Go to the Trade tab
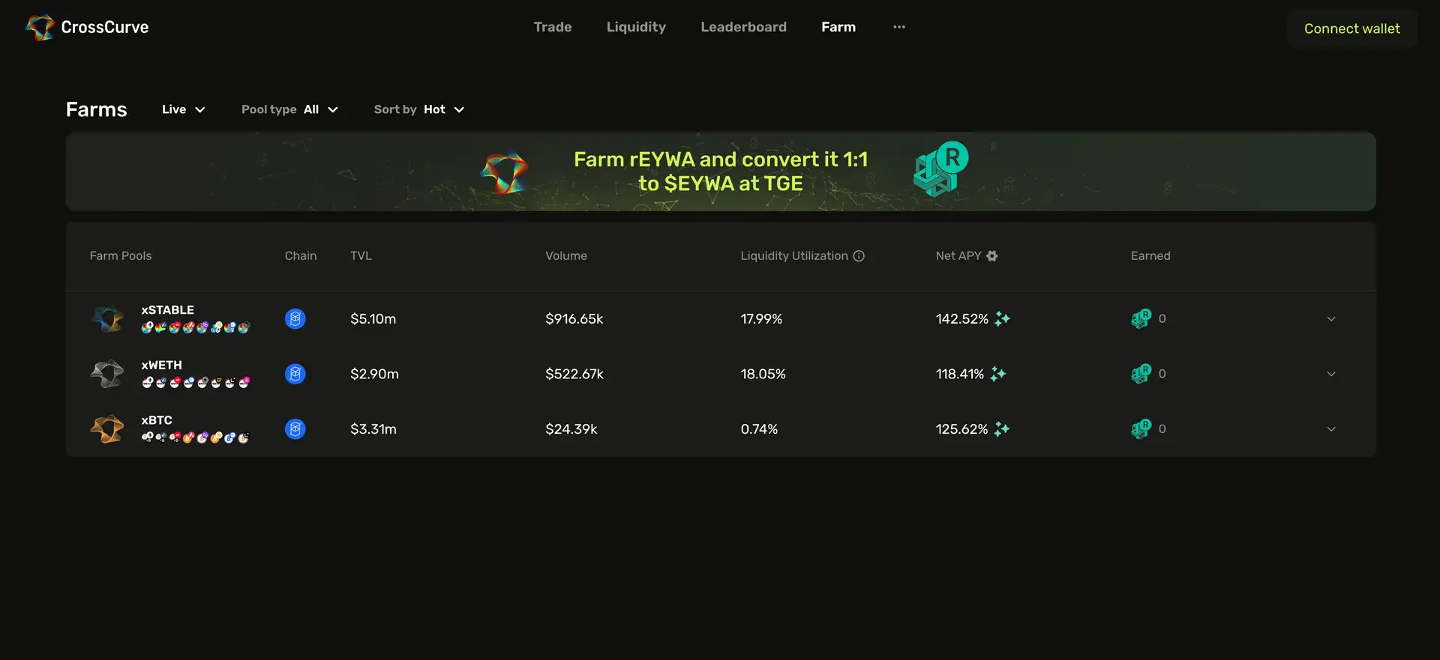This screenshot has width=1440, height=660. point(553,27)
